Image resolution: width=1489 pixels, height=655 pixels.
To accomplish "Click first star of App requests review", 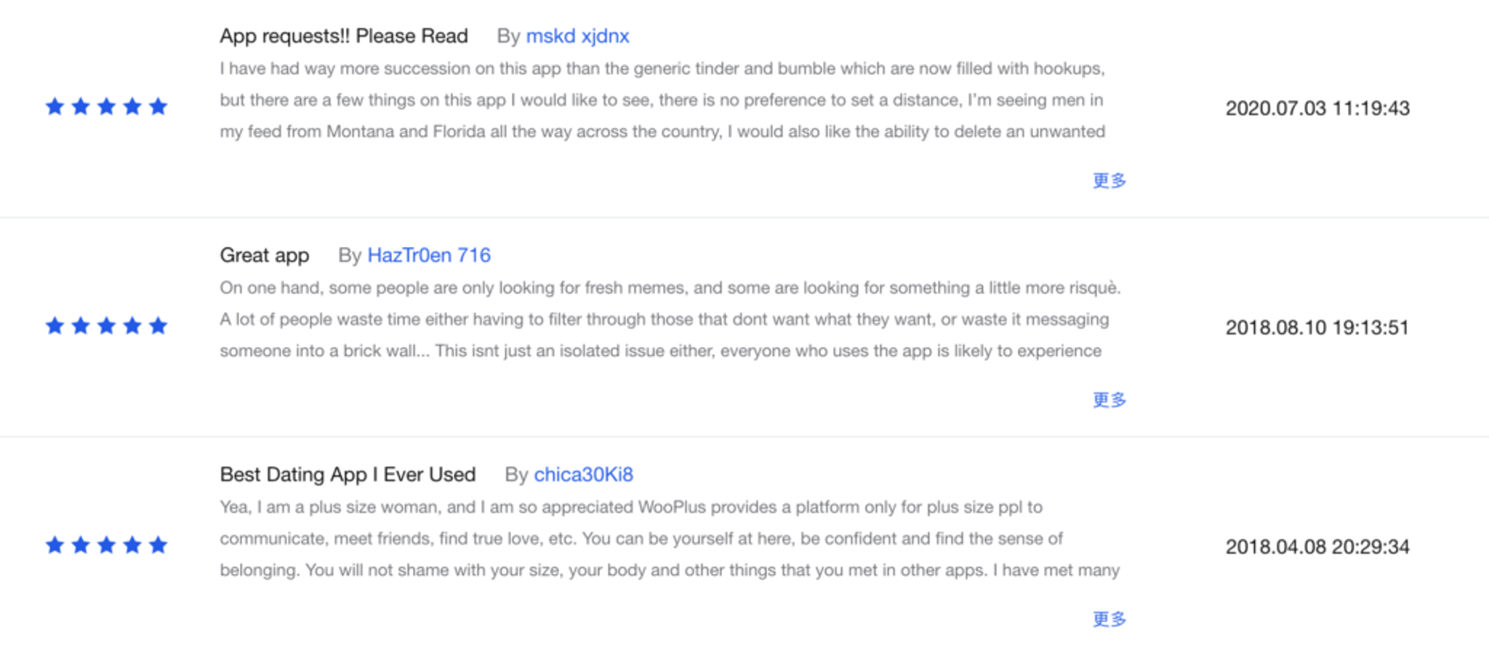I will pyautogui.click(x=55, y=107).
